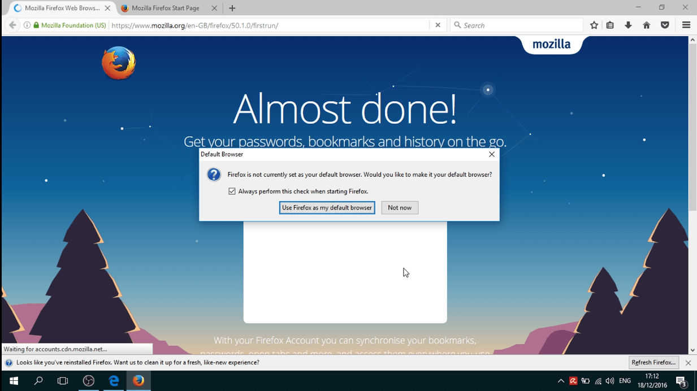Click the Firefox back arrow button
This screenshot has height=391, width=697.
tap(12, 25)
